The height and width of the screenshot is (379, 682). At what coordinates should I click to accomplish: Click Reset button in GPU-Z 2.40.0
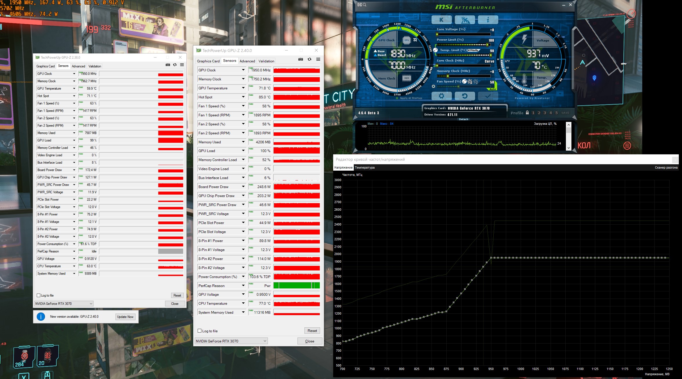click(312, 331)
